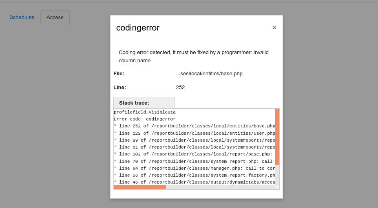Click the 'Coding error detected' message text
378x208 pixels.
194,57
